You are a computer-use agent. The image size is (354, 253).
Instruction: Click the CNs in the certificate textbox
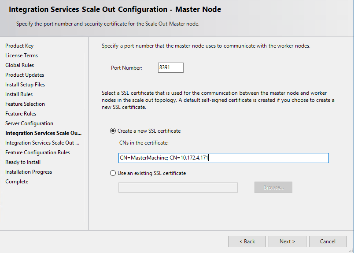click(223, 158)
